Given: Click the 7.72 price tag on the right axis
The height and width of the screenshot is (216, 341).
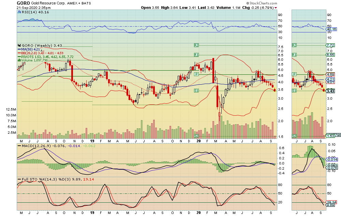Looking at the screenshot, I should (330, 45).
